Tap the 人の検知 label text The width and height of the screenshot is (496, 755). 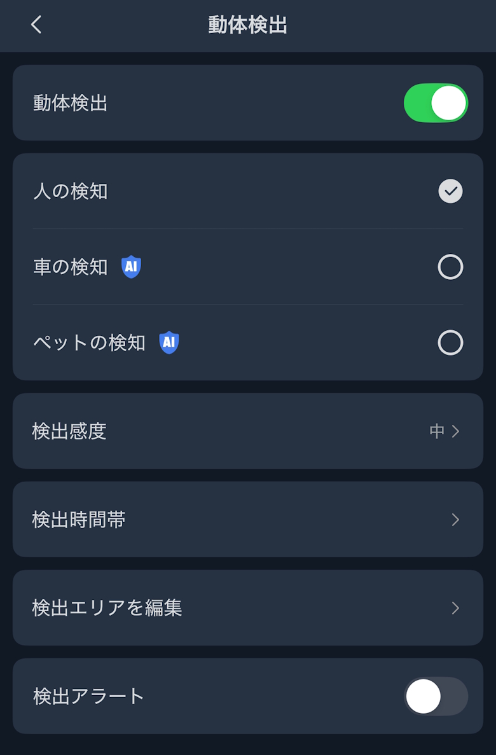click(x=71, y=191)
